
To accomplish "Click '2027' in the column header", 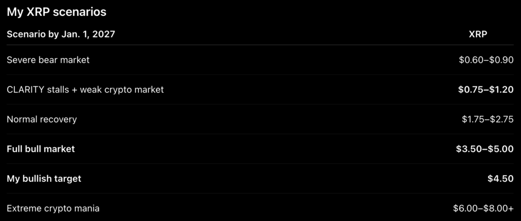I will pyautogui.click(x=104, y=34).
